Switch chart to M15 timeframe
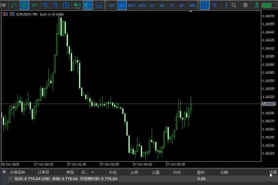The image size is (278, 185). 132,5
